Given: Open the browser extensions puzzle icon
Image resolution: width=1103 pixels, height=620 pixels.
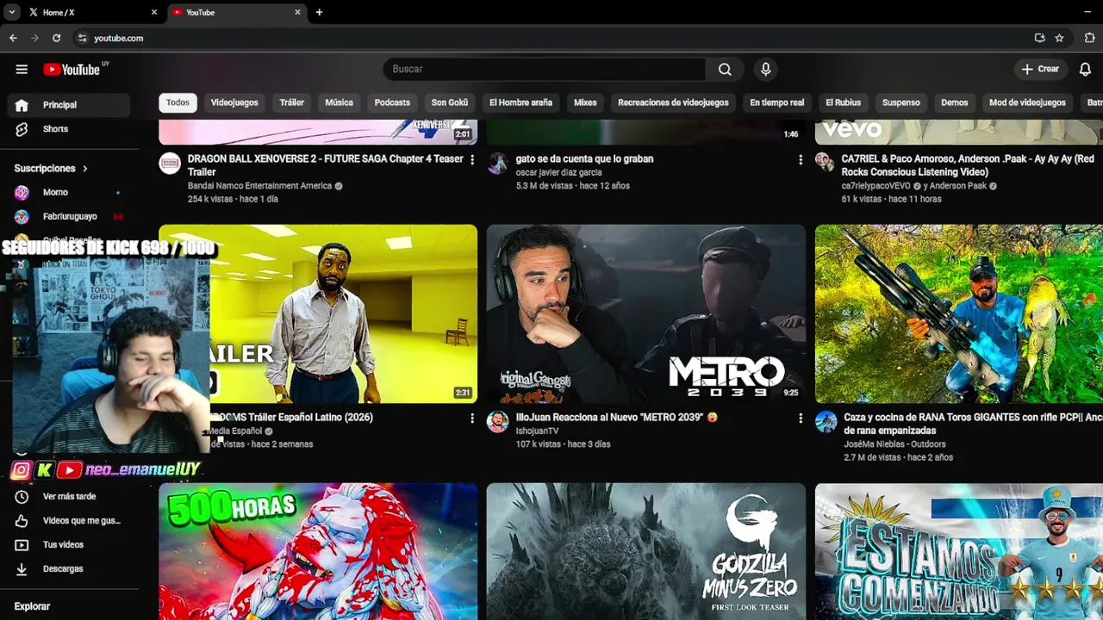Looking at the screenshot, I should (x=1089, y=38).
